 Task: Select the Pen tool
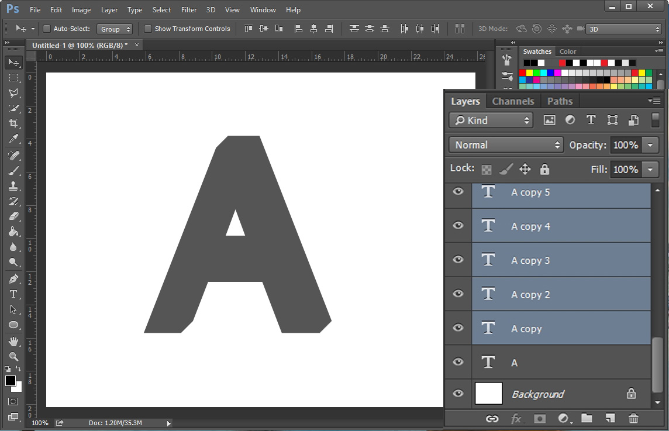(13, 279)
